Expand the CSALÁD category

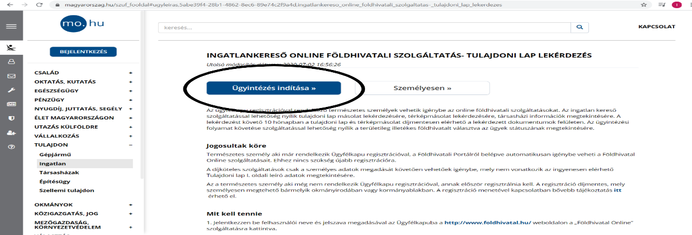[x=130, y=73]
